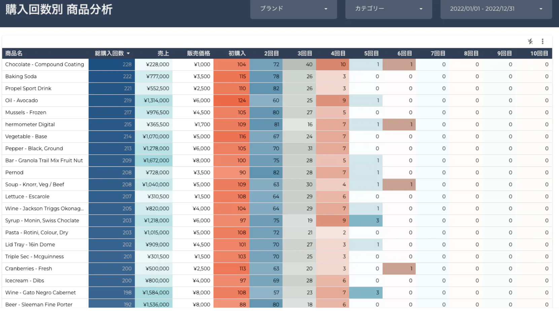Open the 2022/01/01 - 2022/12/31 date range picker
Screen dimensions: 559x311
pos(496,9)
